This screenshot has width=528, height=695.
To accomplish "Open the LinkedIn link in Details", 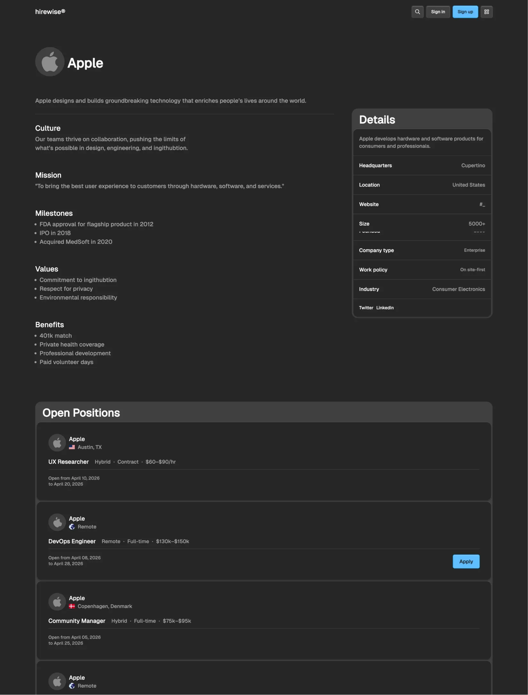I will 385,308.
